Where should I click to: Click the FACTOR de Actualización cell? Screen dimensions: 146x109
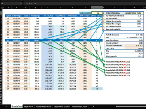pos(115,26)
